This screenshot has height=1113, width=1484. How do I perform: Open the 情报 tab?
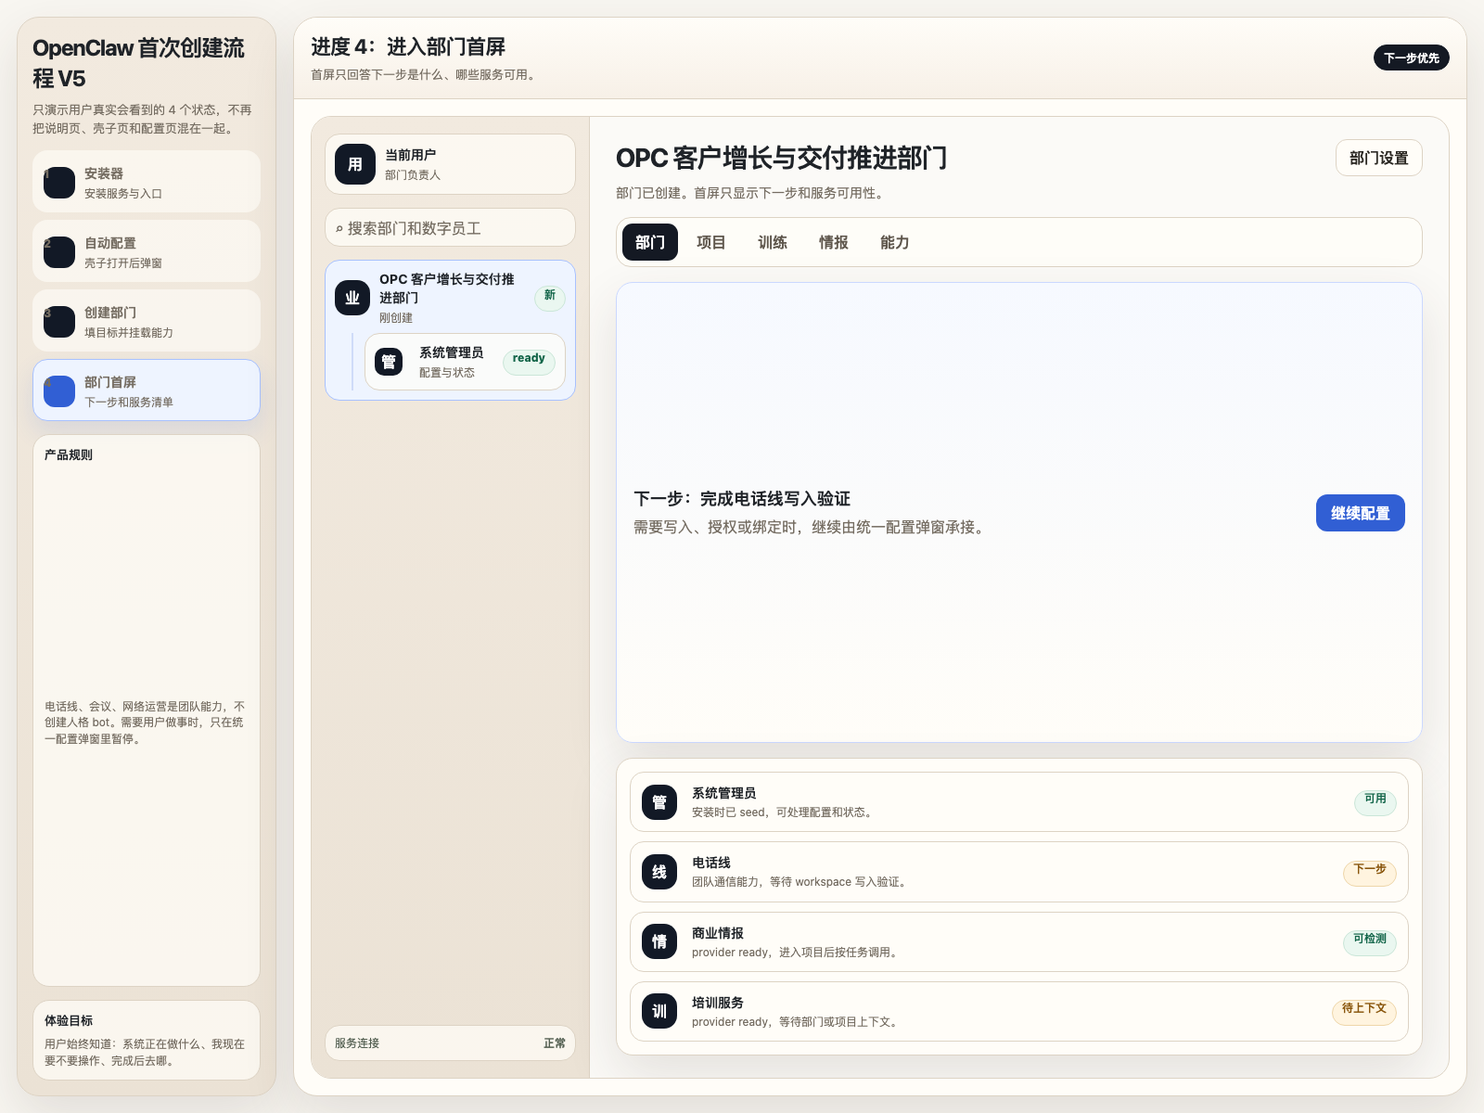(834, 242)
